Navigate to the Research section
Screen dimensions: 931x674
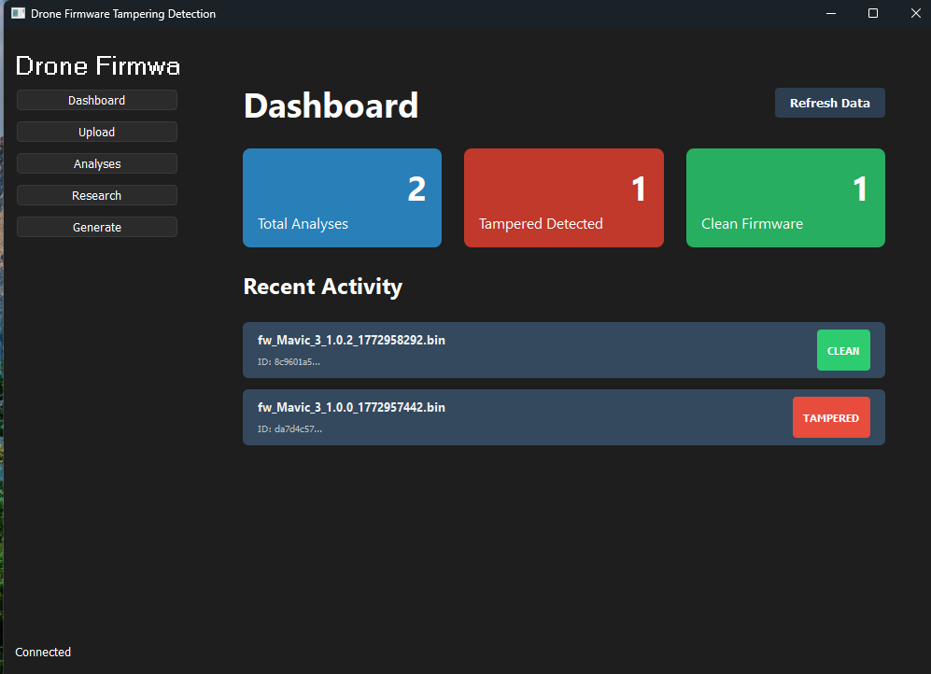[x=96, y=195]
